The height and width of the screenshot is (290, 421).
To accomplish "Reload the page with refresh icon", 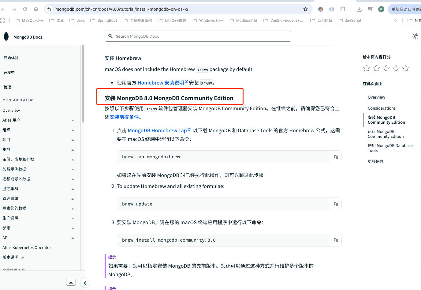I will pyautogui.click(x=25, y=9).
